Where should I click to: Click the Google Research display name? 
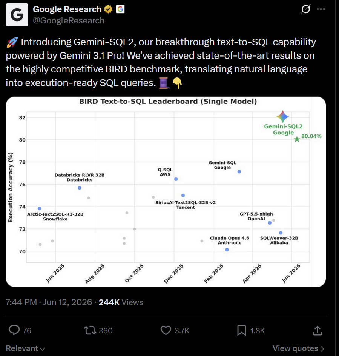67,9
